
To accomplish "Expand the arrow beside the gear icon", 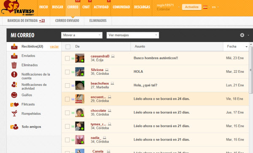I will pyautogui.click(x=248, y=35).
